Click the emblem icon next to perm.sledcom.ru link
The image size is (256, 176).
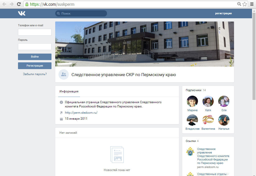pyautogui.click(x=190, y=151)
